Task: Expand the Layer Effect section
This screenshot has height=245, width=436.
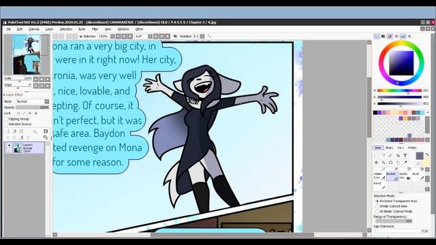Action: pyautogui.click(x=5, y=95)
